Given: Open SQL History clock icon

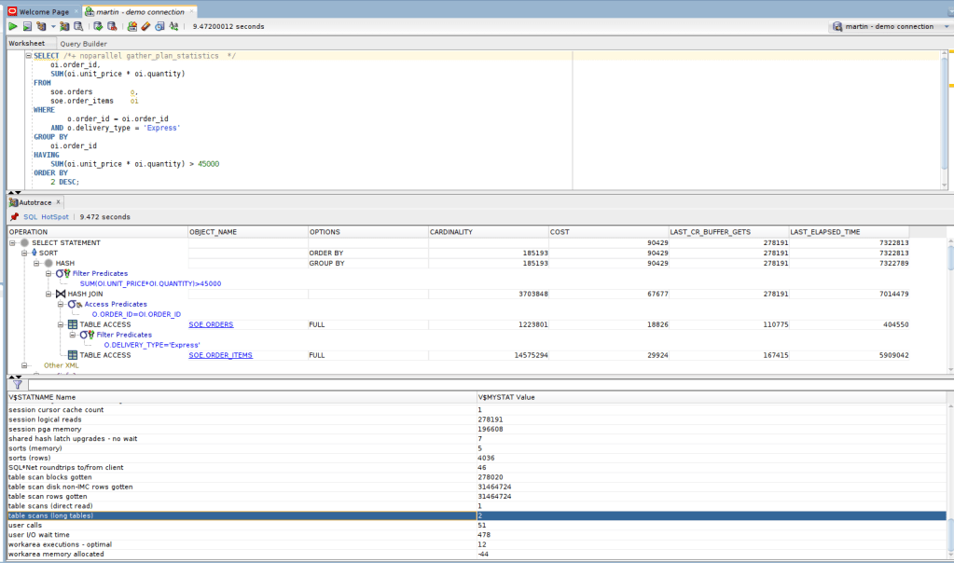Looking at the screenshot, I should coord(159,26).
